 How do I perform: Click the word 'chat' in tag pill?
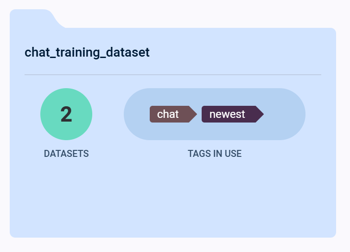pyautogui.click(x=168, y=114)
